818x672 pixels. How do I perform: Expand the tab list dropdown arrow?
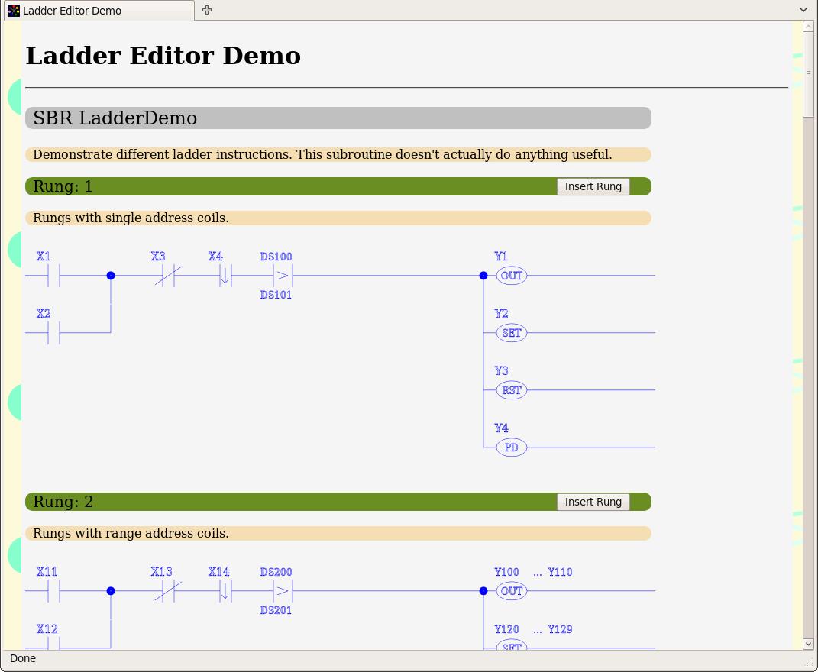[x=803, y=10]
